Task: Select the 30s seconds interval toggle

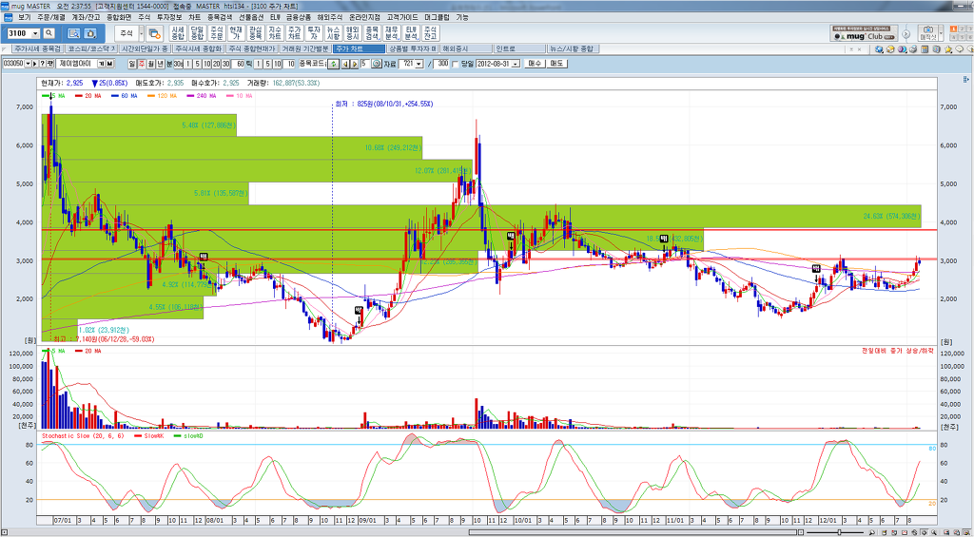Action: click(179, 64)
